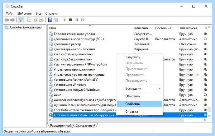Select the Фоновая интеллектуальная служба service
The width and height of the screenshot is (215, 136).
85,100
